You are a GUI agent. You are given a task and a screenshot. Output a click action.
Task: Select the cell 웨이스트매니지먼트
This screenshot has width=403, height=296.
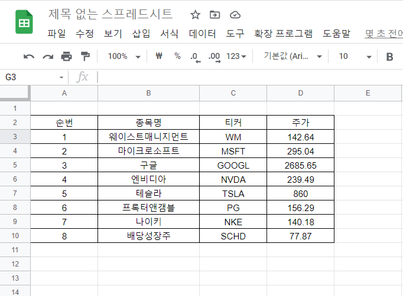click(148, 136)
